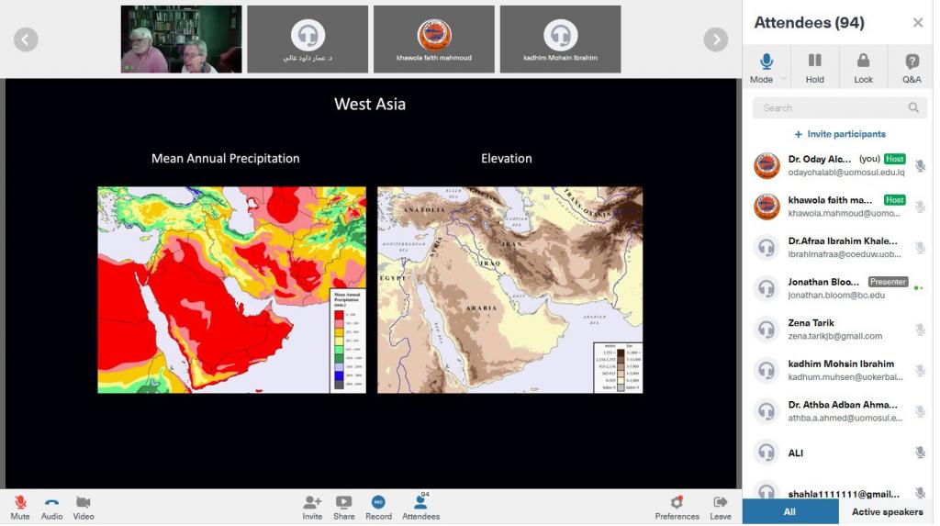This screenshot has width=940, height=526.
Task: Toggle Lock meeting
Action: pyautogui.click(x=863, y=62)
